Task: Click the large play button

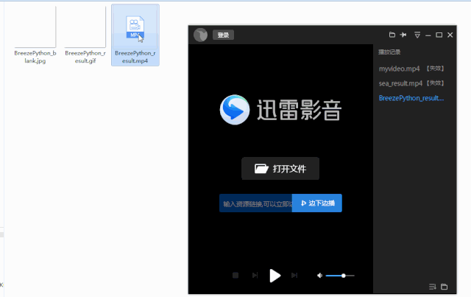Action: [275, 276]
